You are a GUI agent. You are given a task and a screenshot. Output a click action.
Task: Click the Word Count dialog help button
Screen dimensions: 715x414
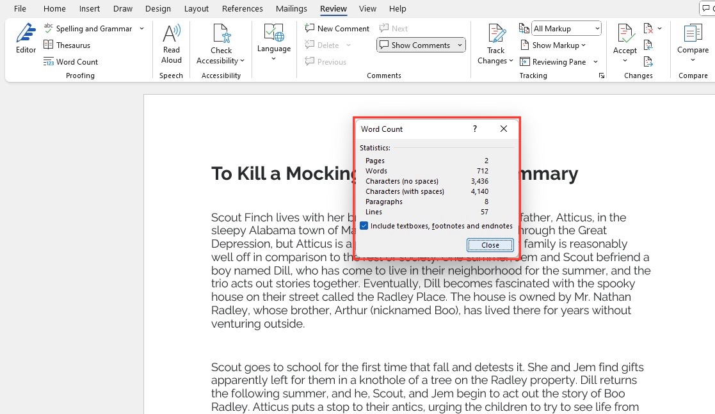click(475, 129)
